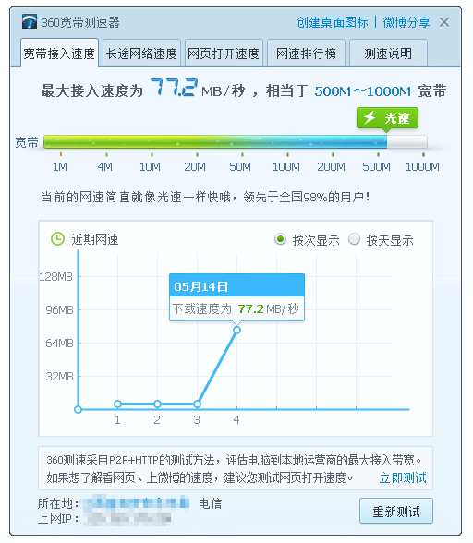473x543 pixels.
Task: Click 立即测试 link
Action: tap(403, 478)
